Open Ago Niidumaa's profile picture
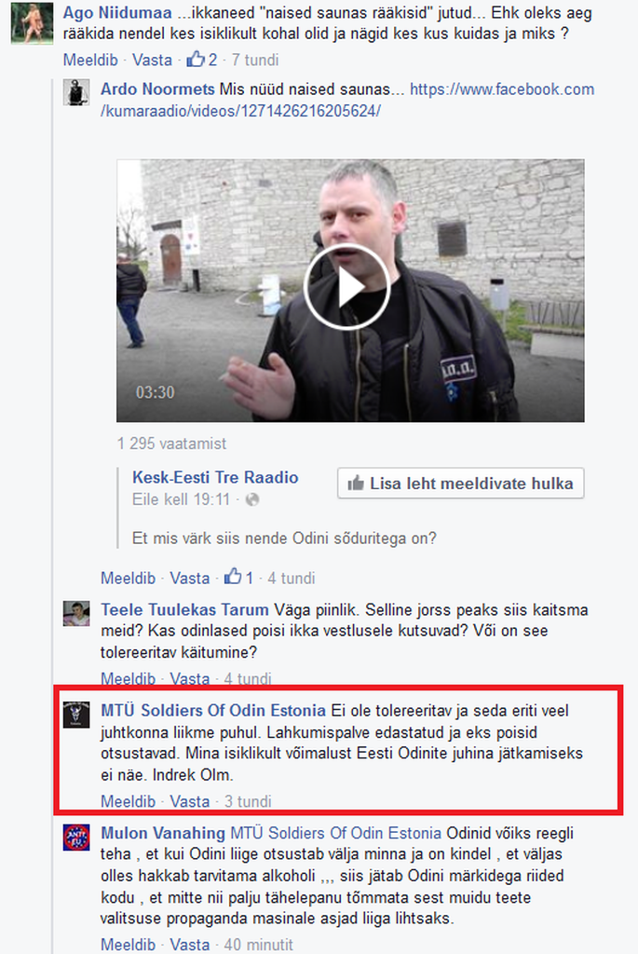638x954 pixels. [33, 23]
